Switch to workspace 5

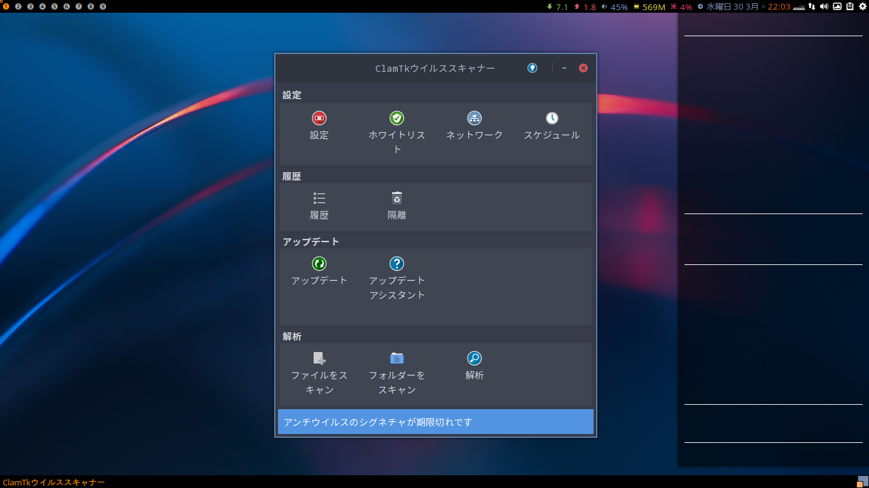(55, 6)
